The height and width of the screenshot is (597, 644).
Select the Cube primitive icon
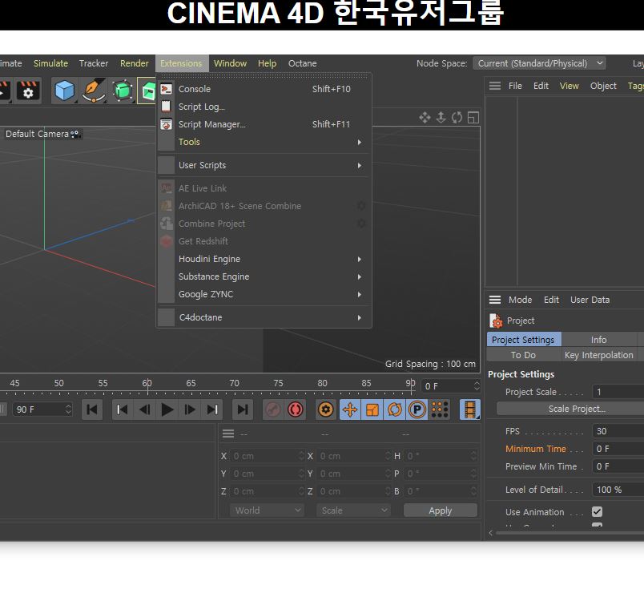tap(65, 91)
